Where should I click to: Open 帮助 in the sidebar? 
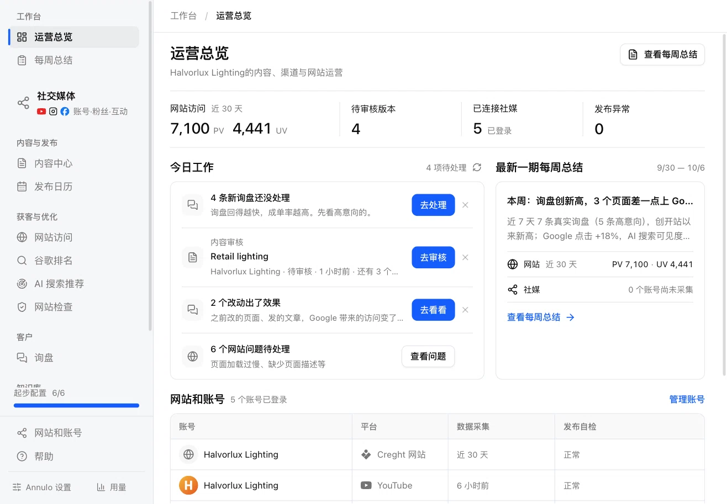point(73,457)
